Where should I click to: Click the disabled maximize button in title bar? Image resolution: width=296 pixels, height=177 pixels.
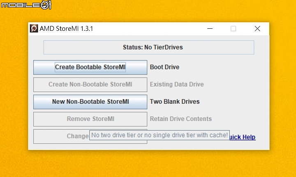click(x=234, y=29)
